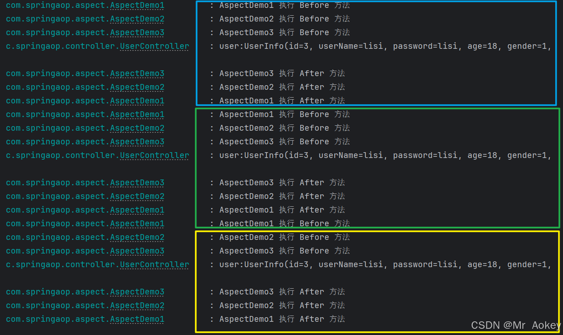This screenshot has height=335, width=563.
Task: Select user:UserInfo message inside the green box
Action: [x=386, y=156]
